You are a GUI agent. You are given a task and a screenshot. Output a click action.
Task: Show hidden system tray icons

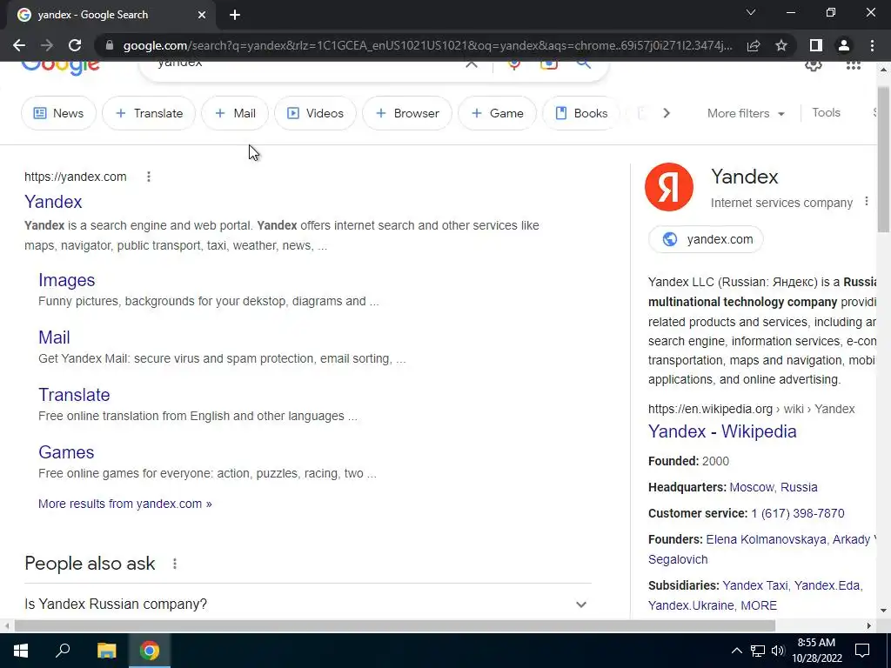pyautogui.click(x=736, y=651)
